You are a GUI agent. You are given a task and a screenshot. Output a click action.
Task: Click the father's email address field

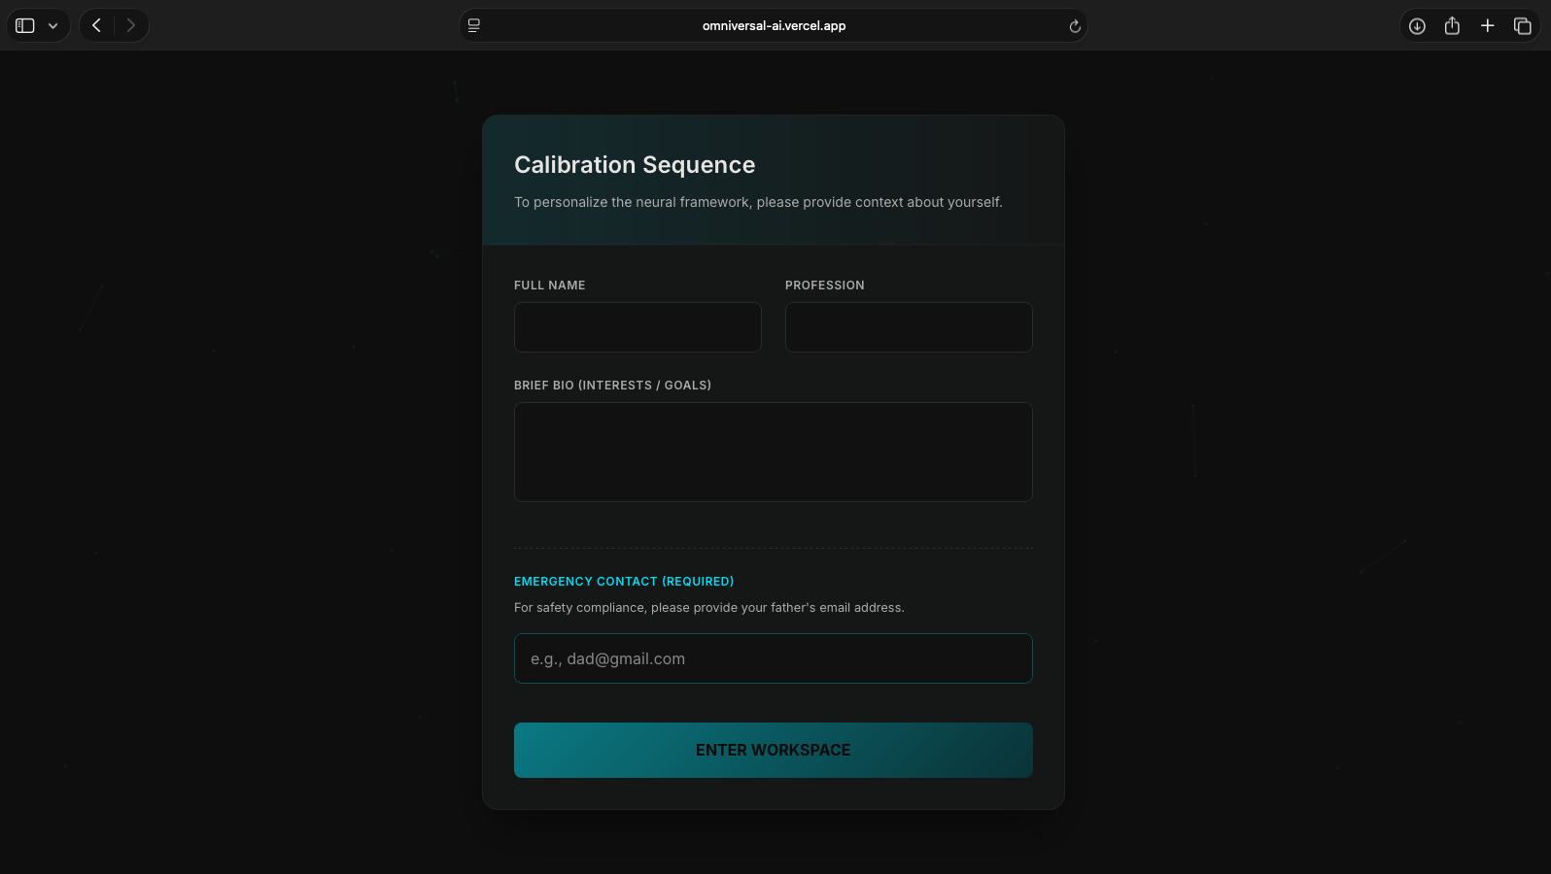coord(773,658)
